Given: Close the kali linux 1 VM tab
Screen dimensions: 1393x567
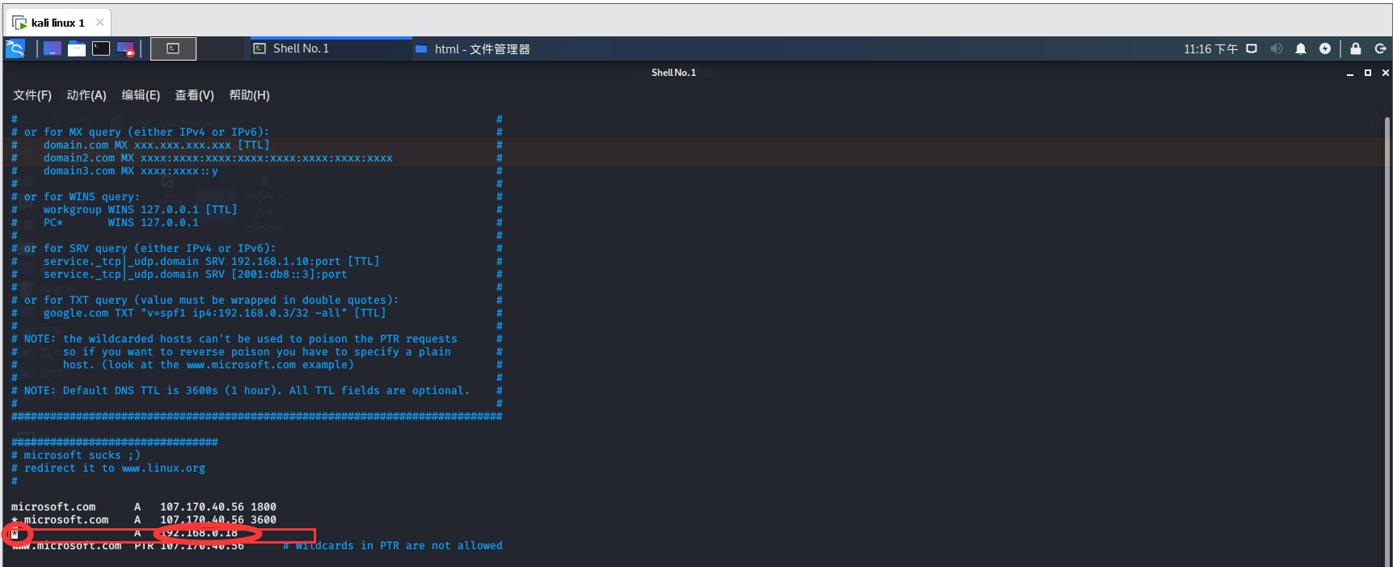Looking at the screenshot, I should [99, 23].
